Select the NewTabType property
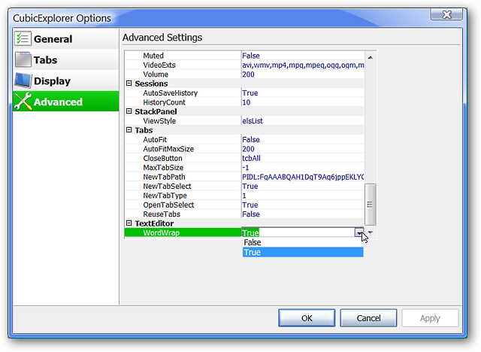Screen dimensions: 481x352 (165, 196)
